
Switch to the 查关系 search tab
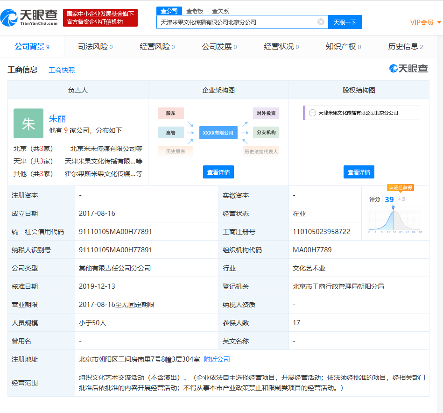click(220, 11)
